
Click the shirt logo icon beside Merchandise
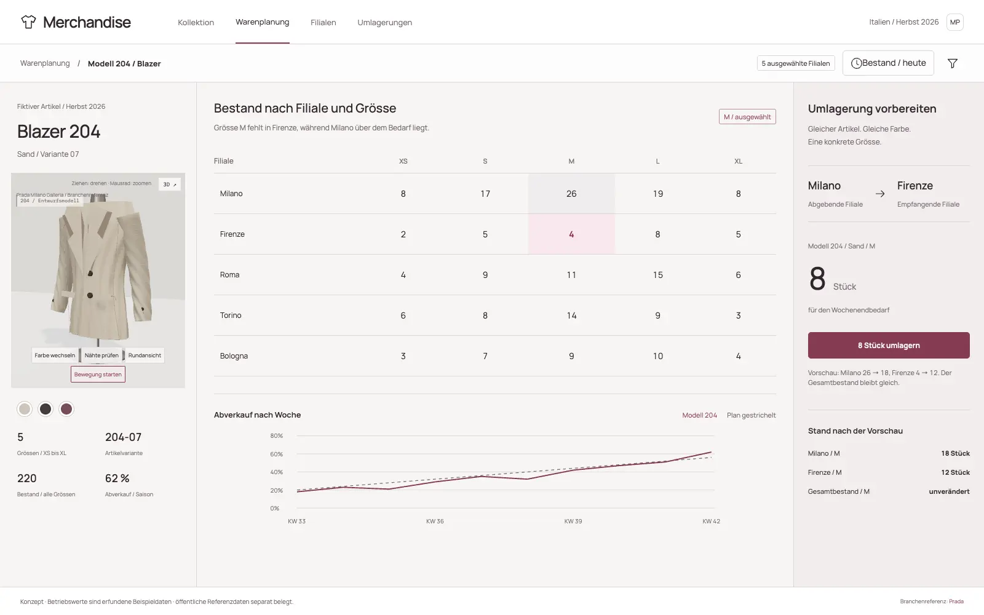coord(28,22)
